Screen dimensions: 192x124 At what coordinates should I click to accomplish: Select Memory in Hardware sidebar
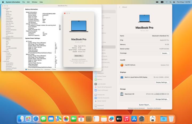[8, 31]
